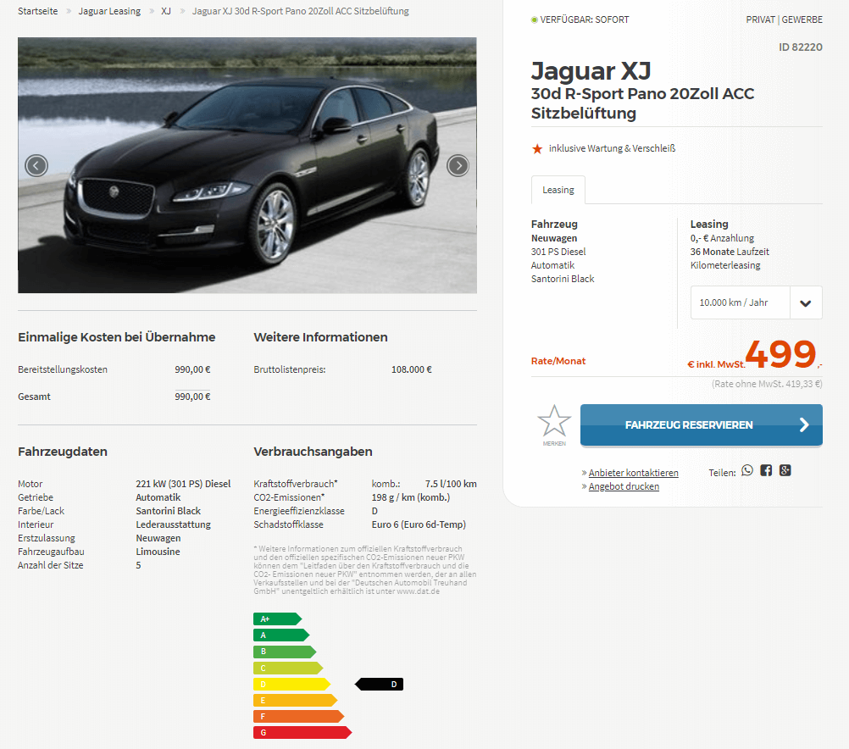Click the main Jaguar XJ photo

(247, 165)
